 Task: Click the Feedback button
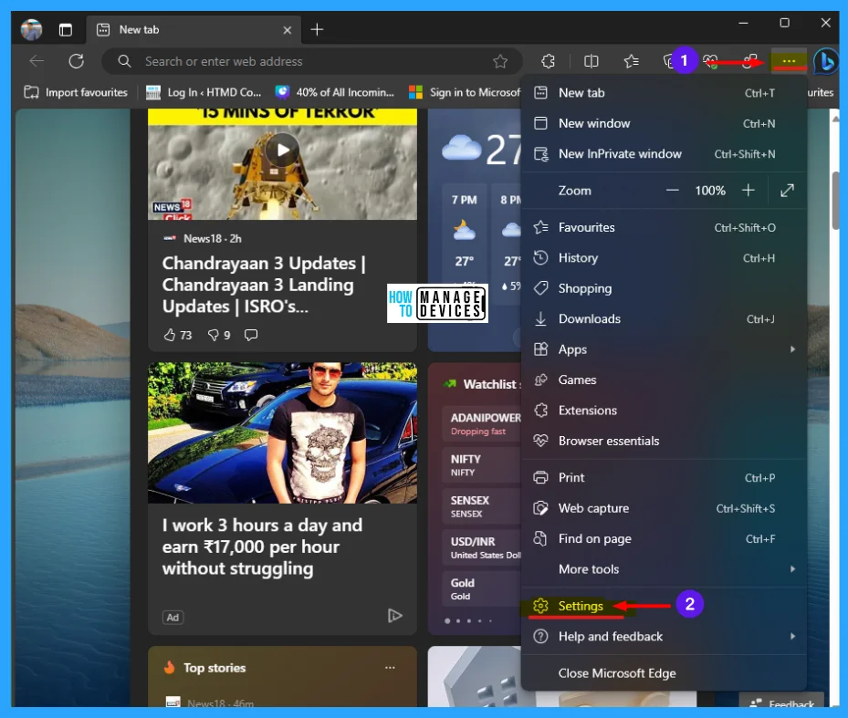coord(781,702)
